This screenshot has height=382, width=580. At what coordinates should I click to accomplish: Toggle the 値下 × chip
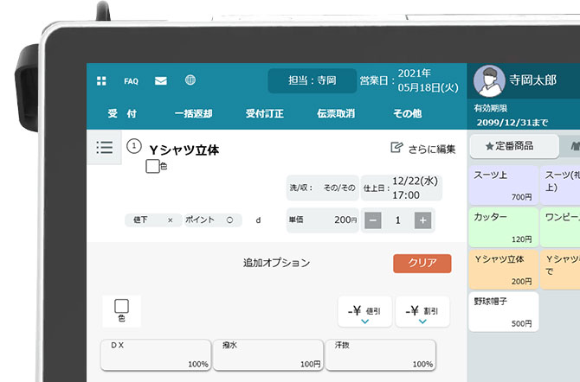point(152,220)
